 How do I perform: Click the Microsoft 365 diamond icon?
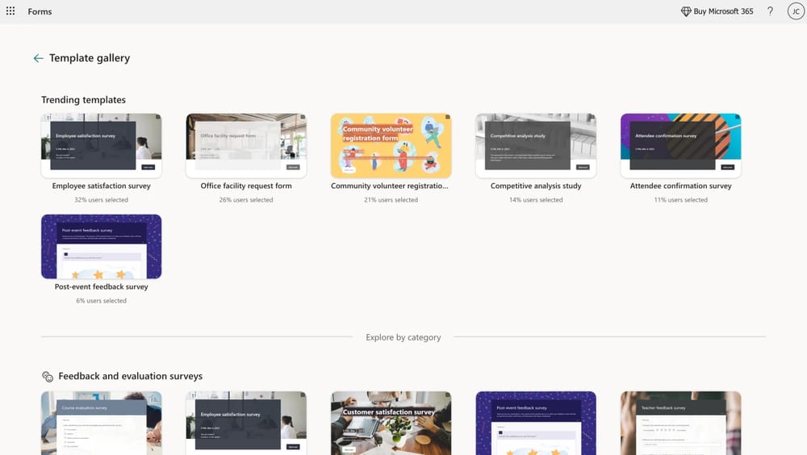(x=686, y=11)
